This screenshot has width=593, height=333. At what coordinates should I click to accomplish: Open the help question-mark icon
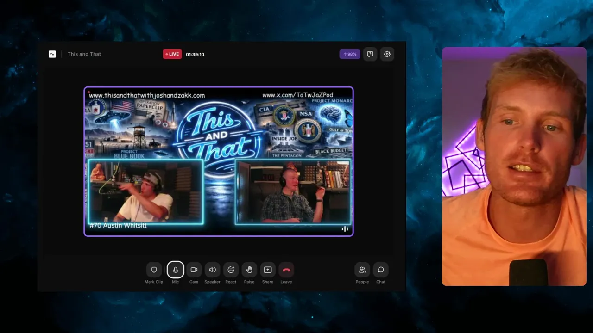coord(370,54)
